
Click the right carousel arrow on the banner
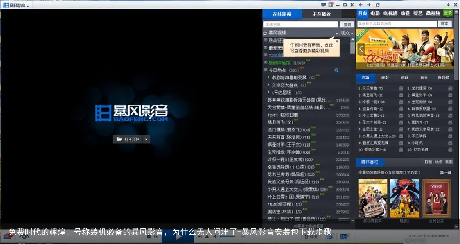pyautogui.click(x=449, y=49)
